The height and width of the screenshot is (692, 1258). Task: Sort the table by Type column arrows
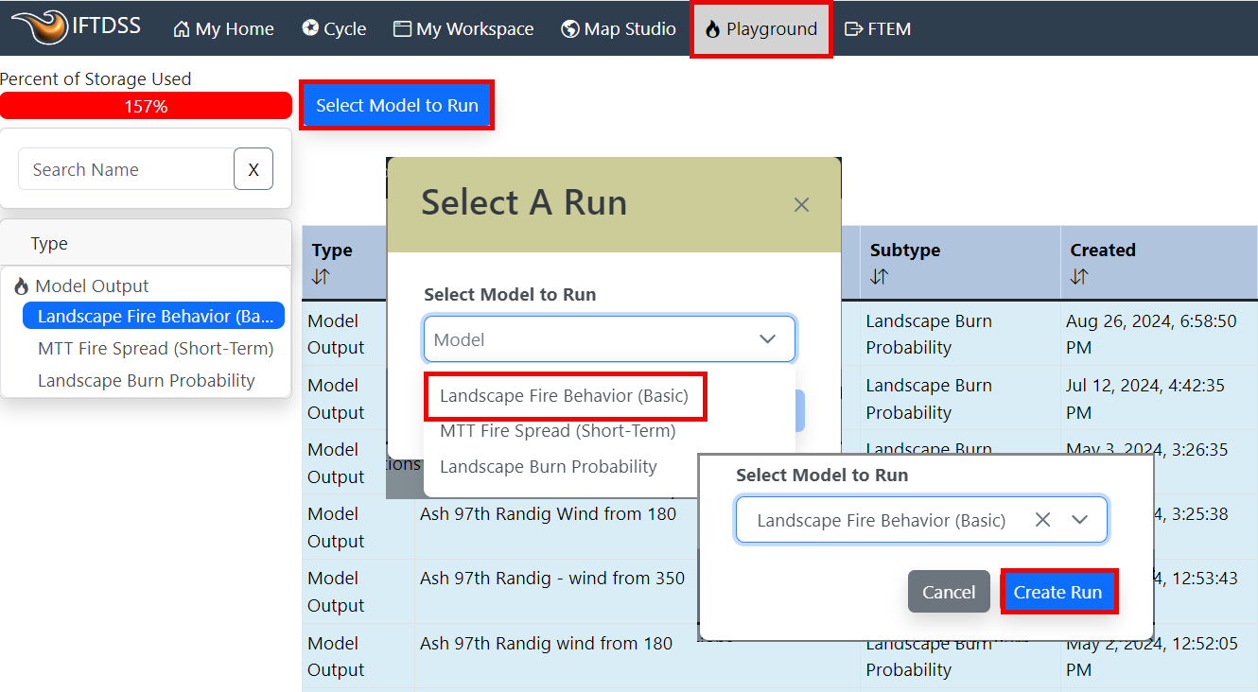click(321, 277)
